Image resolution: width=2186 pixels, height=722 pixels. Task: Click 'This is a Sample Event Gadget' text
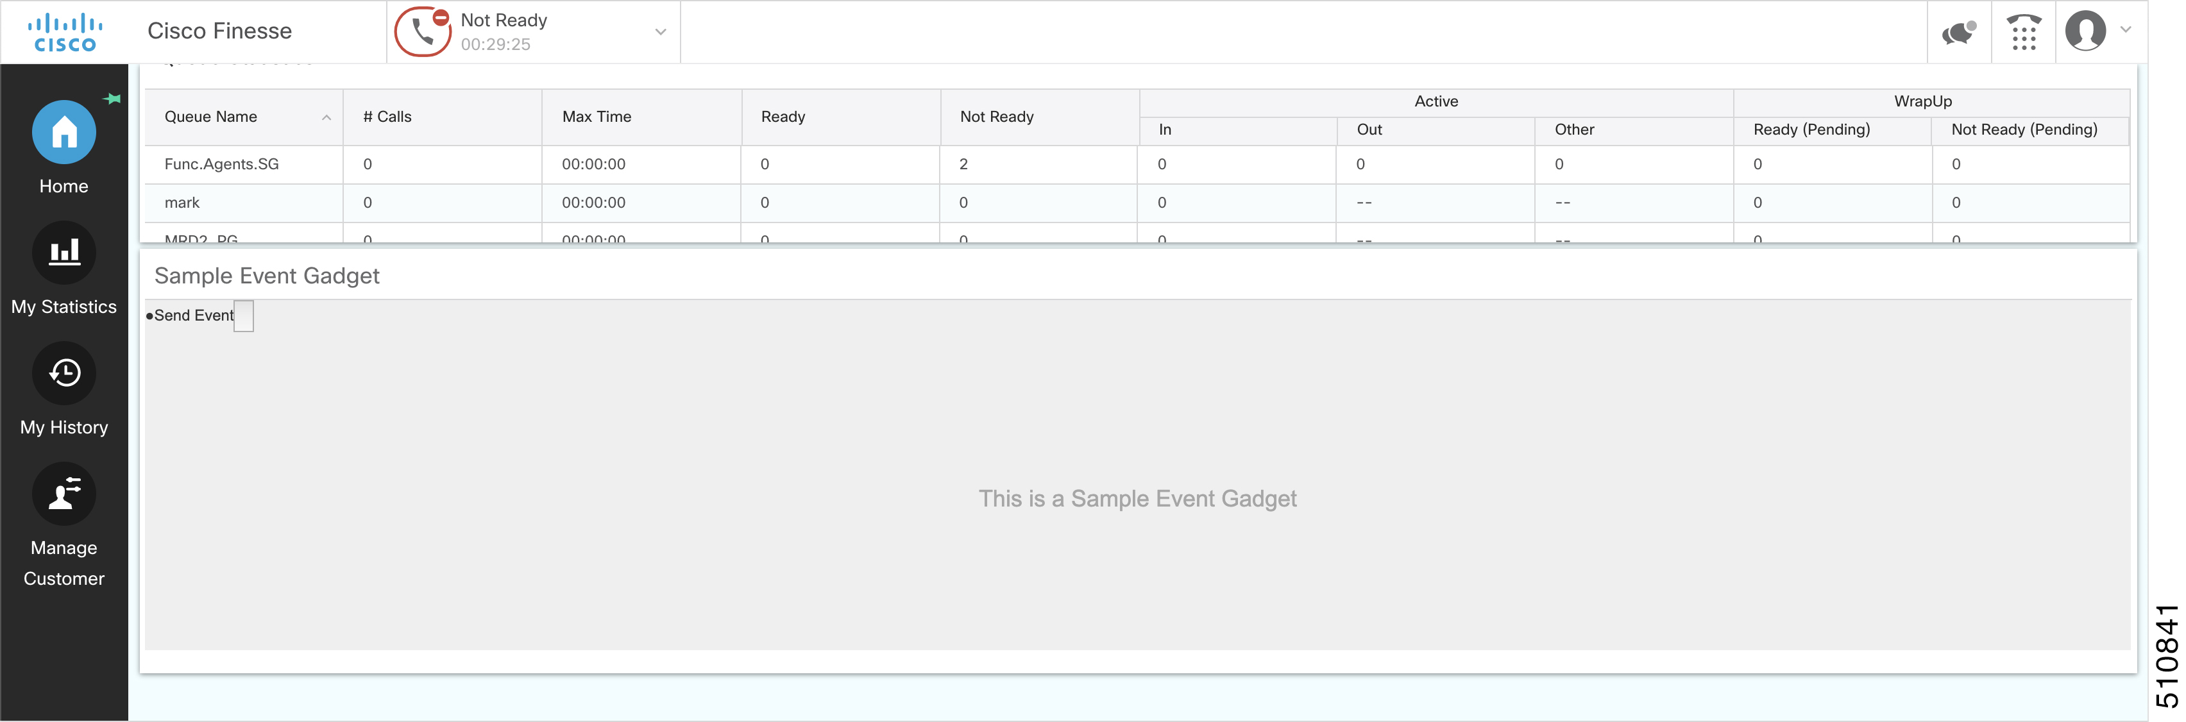pos(1137,499)
